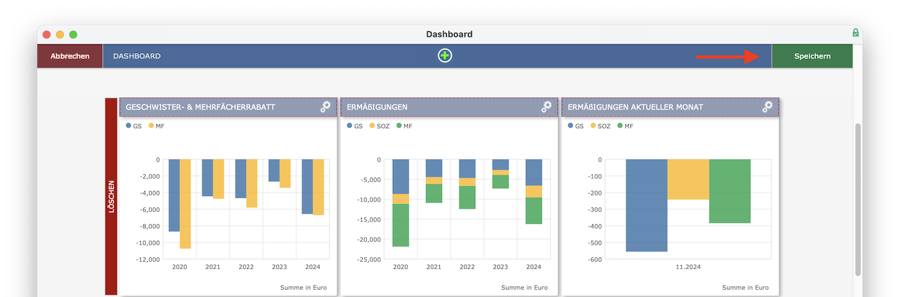Toggle GS legend in Ermäßigungen aktueller Monat chart
900x297 pixels.
575,126
